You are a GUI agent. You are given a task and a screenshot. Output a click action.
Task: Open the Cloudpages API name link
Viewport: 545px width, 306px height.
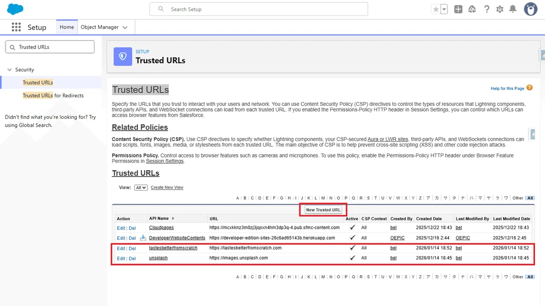161,227
